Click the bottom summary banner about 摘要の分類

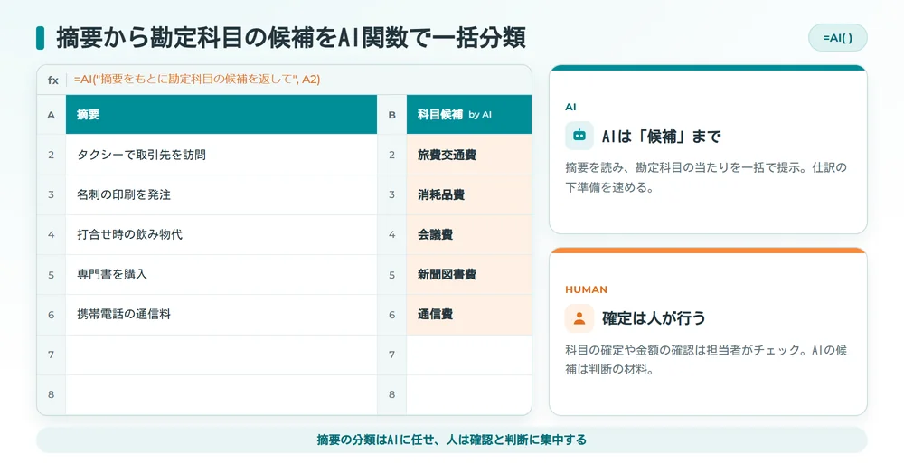click(451, 440)
